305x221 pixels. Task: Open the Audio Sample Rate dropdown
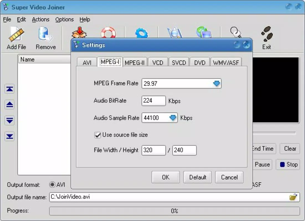click(x=173, y=118)
